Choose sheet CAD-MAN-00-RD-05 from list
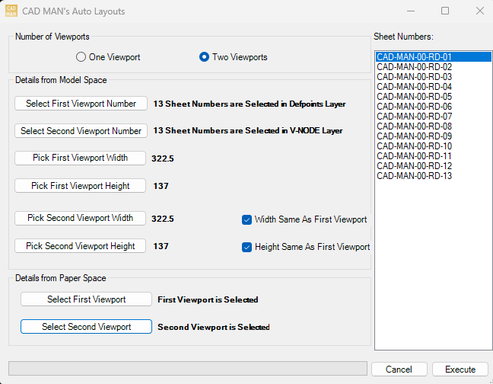 coord(415,97)
